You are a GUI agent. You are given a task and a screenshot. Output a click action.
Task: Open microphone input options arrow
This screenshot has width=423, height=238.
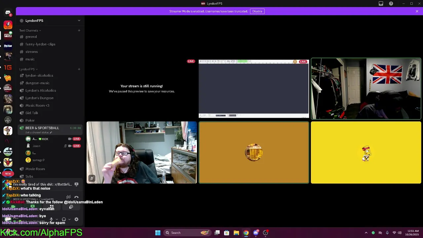57,219
